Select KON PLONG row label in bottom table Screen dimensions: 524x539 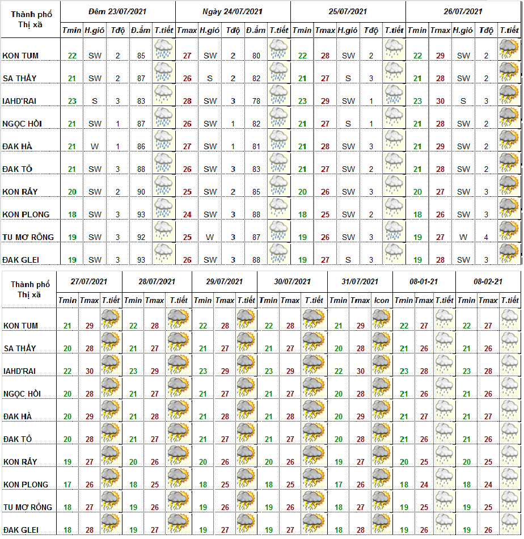(x=27, y=485)
